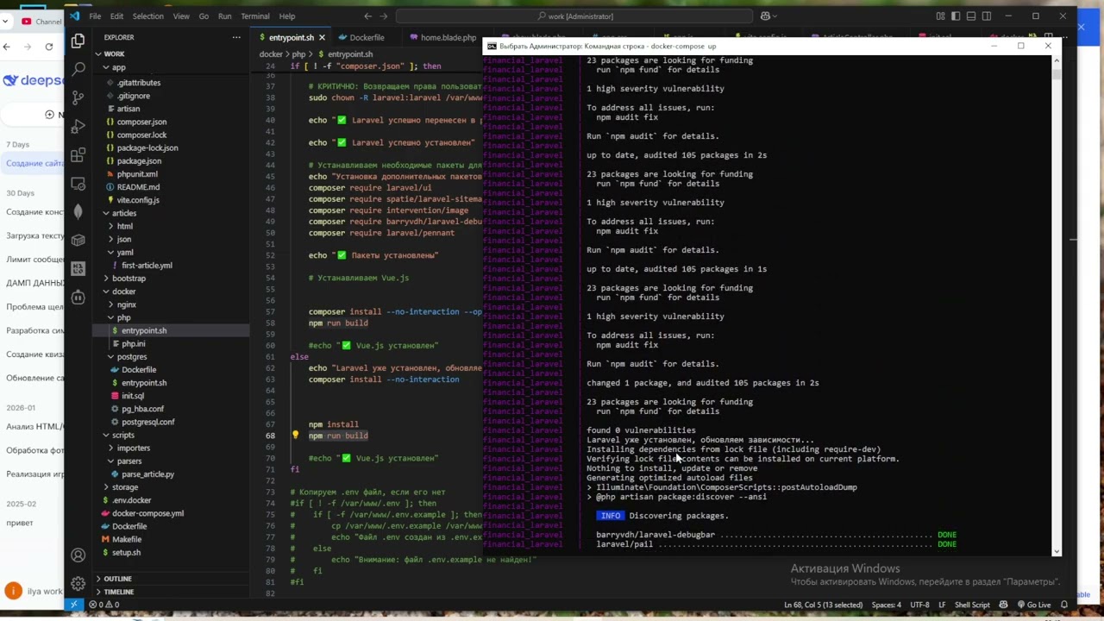Collapse the app folder in Explorer

pos(118,67)
